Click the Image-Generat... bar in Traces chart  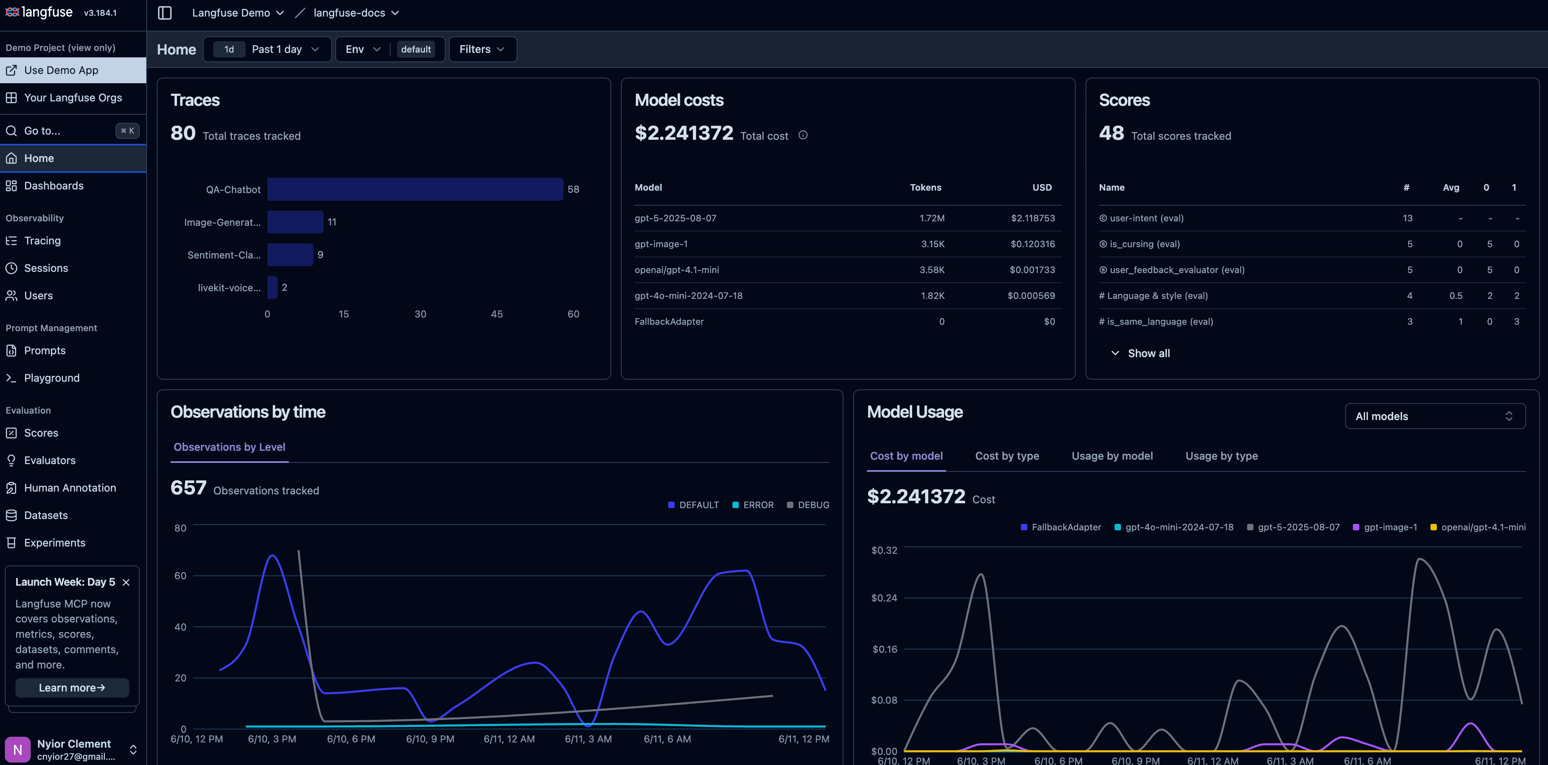pos(295,222)
